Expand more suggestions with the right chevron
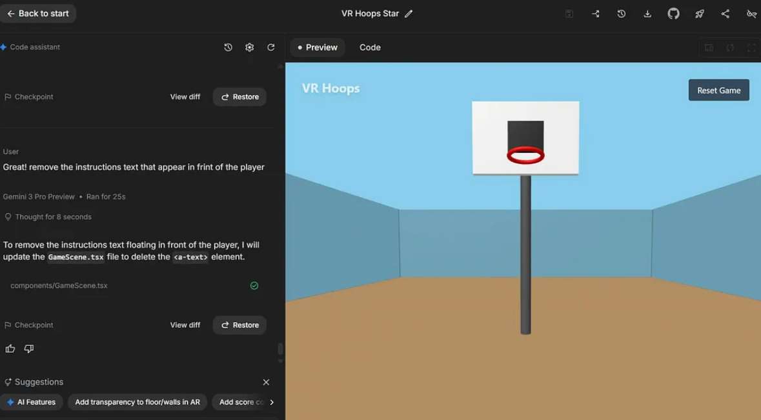Image resolution: width=761 pixels, height=420 pixels. pyautogui.click(x=272, y=401)
